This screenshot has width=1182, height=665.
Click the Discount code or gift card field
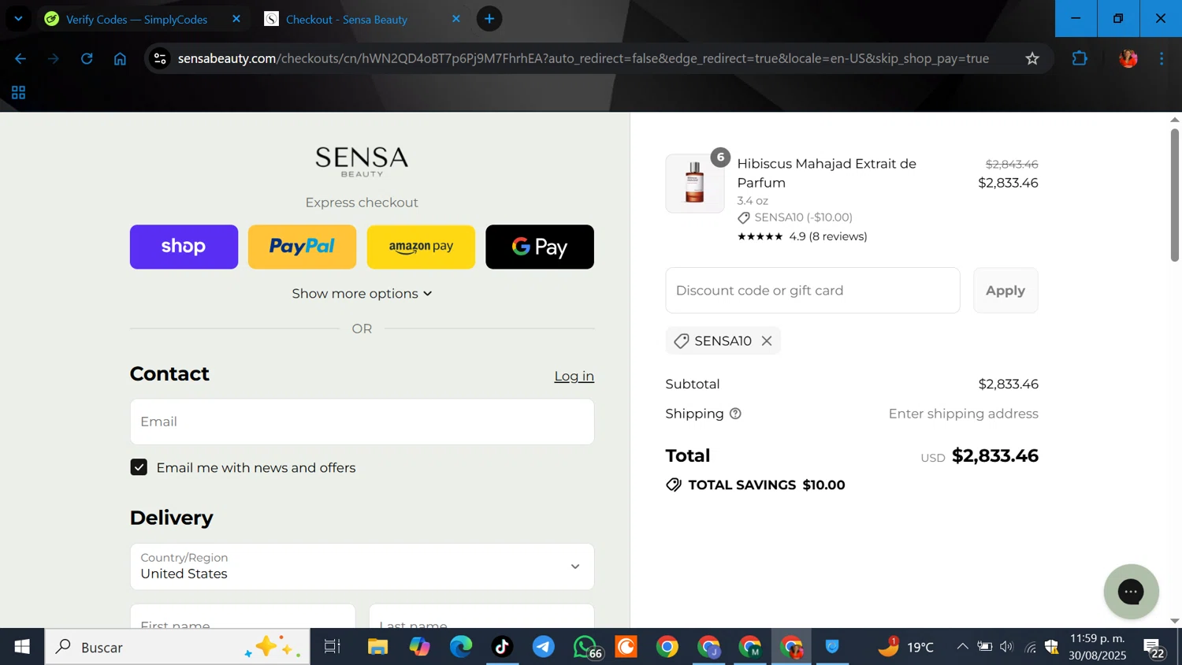click(812, 290)
